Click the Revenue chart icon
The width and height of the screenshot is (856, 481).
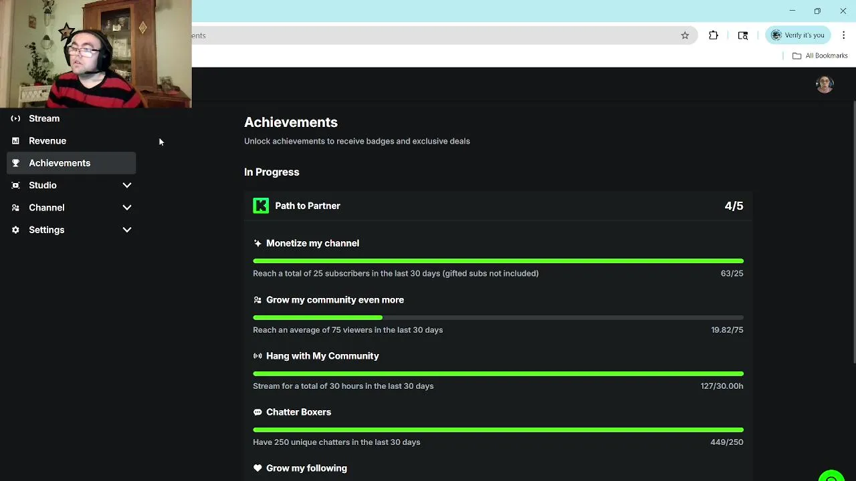pyautogui.click(x=15, y=141)
